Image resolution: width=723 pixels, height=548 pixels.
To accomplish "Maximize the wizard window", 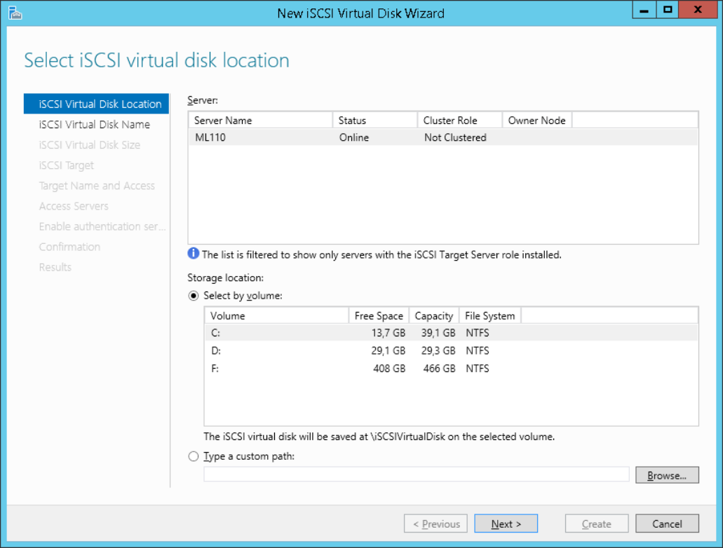I will (x=668, y=11).
